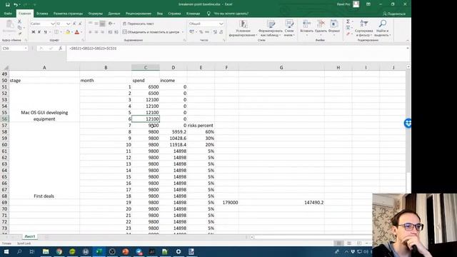
Task: Copy selection with the copy icon
Action: 19,27
